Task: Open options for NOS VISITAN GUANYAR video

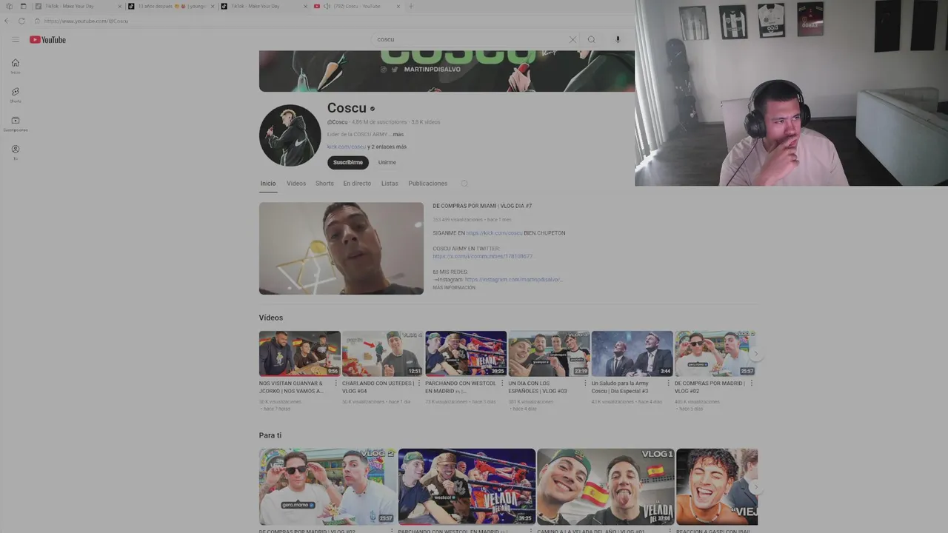Action: coord(336,383)
